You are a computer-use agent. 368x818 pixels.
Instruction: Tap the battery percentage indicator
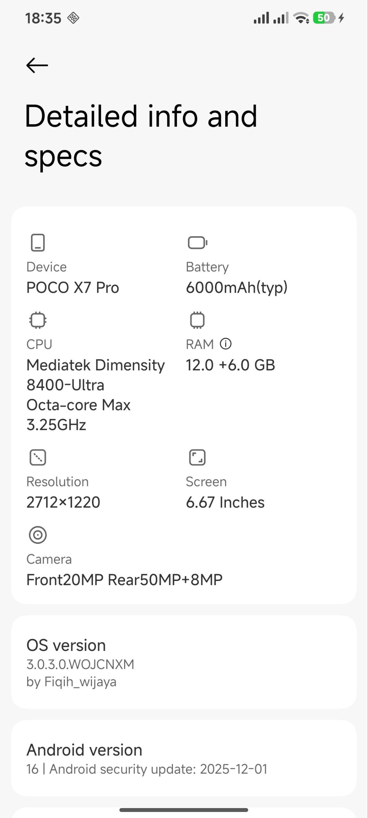coord(324,18)
